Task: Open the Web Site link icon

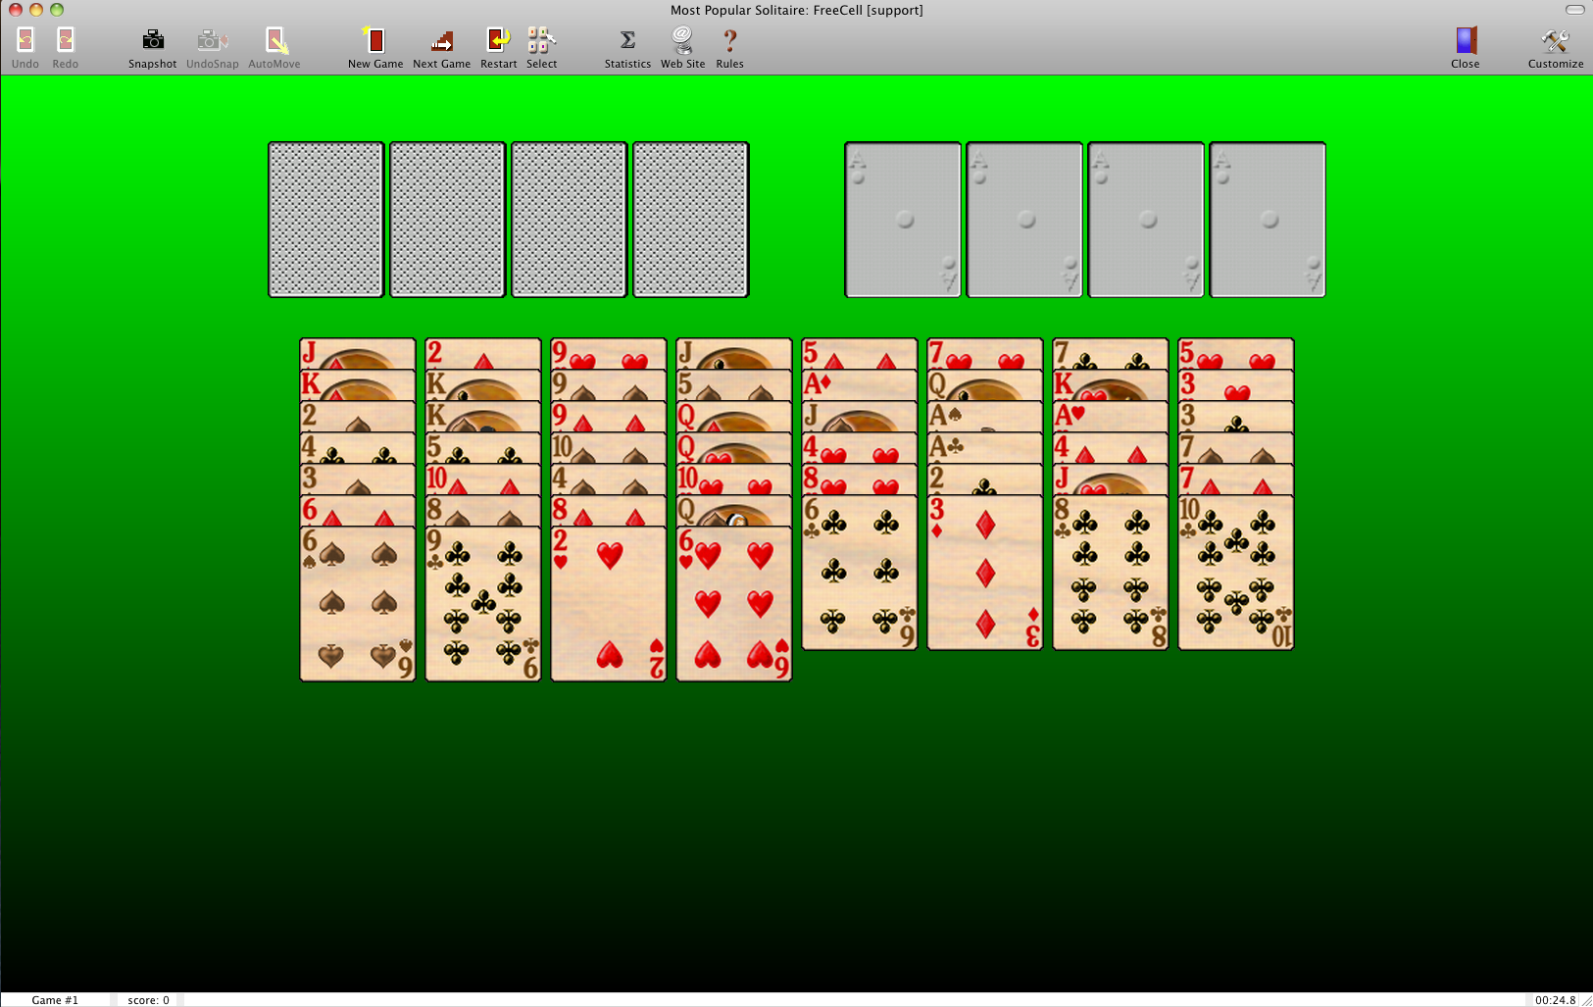Action: click(682, 41)
